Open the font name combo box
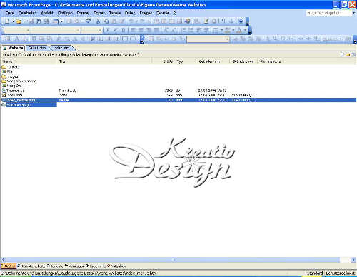This screenshot has width=357, height=277. [55, 30]
